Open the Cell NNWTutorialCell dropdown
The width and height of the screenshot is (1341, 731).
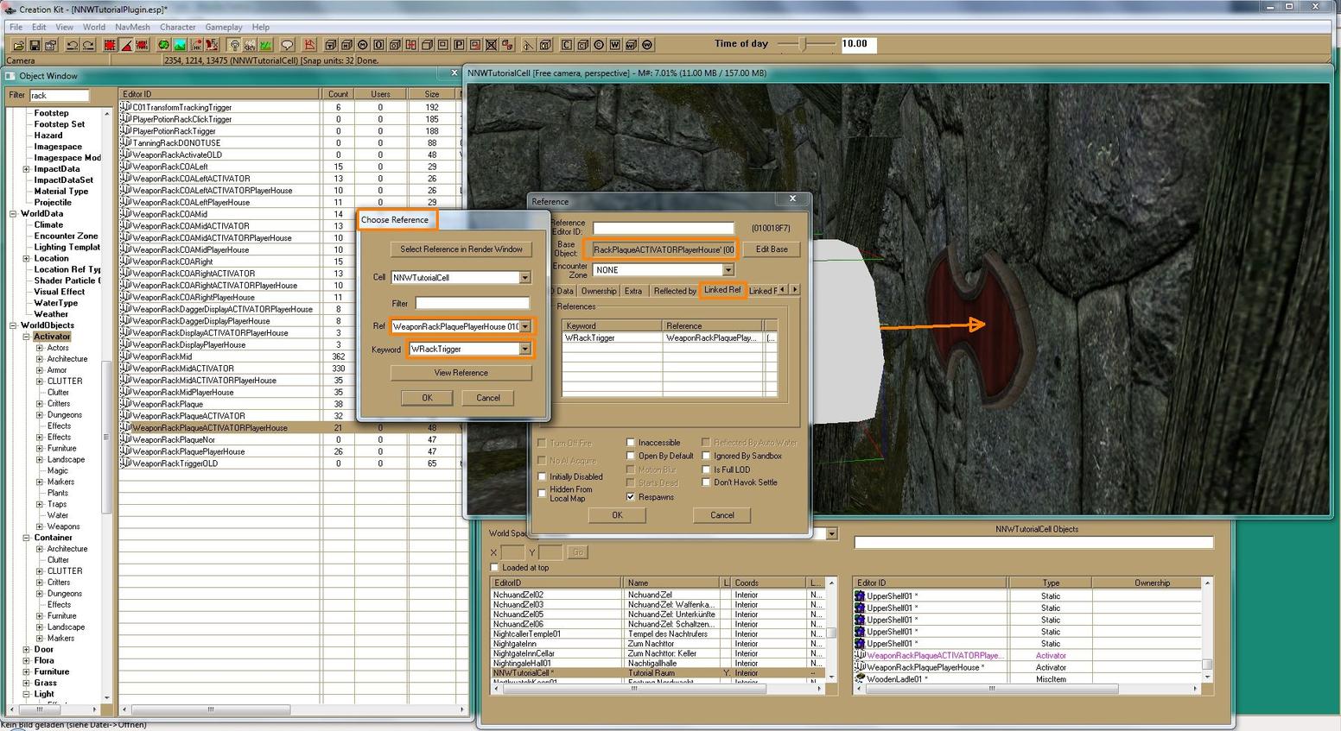tap(524, 278)
